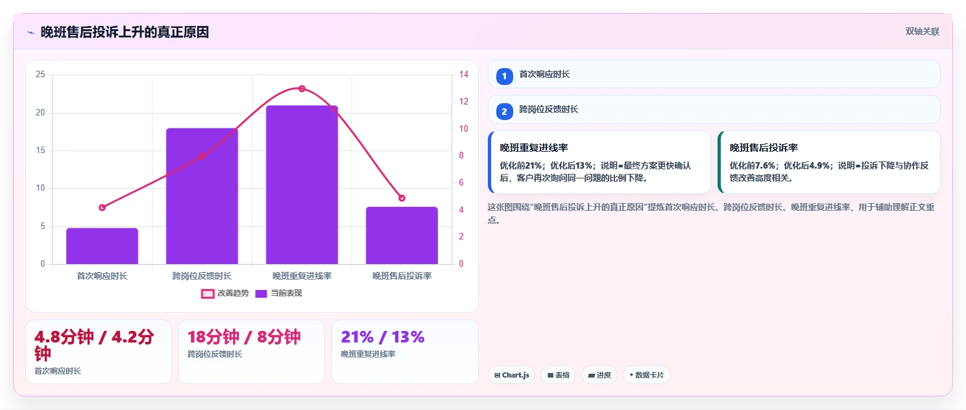Click the number 2 badge icon
The image size is (966, 410).
tap(505, 111)
